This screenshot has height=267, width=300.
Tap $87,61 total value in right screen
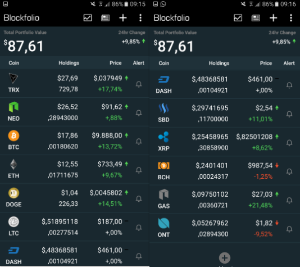[174, 46]
